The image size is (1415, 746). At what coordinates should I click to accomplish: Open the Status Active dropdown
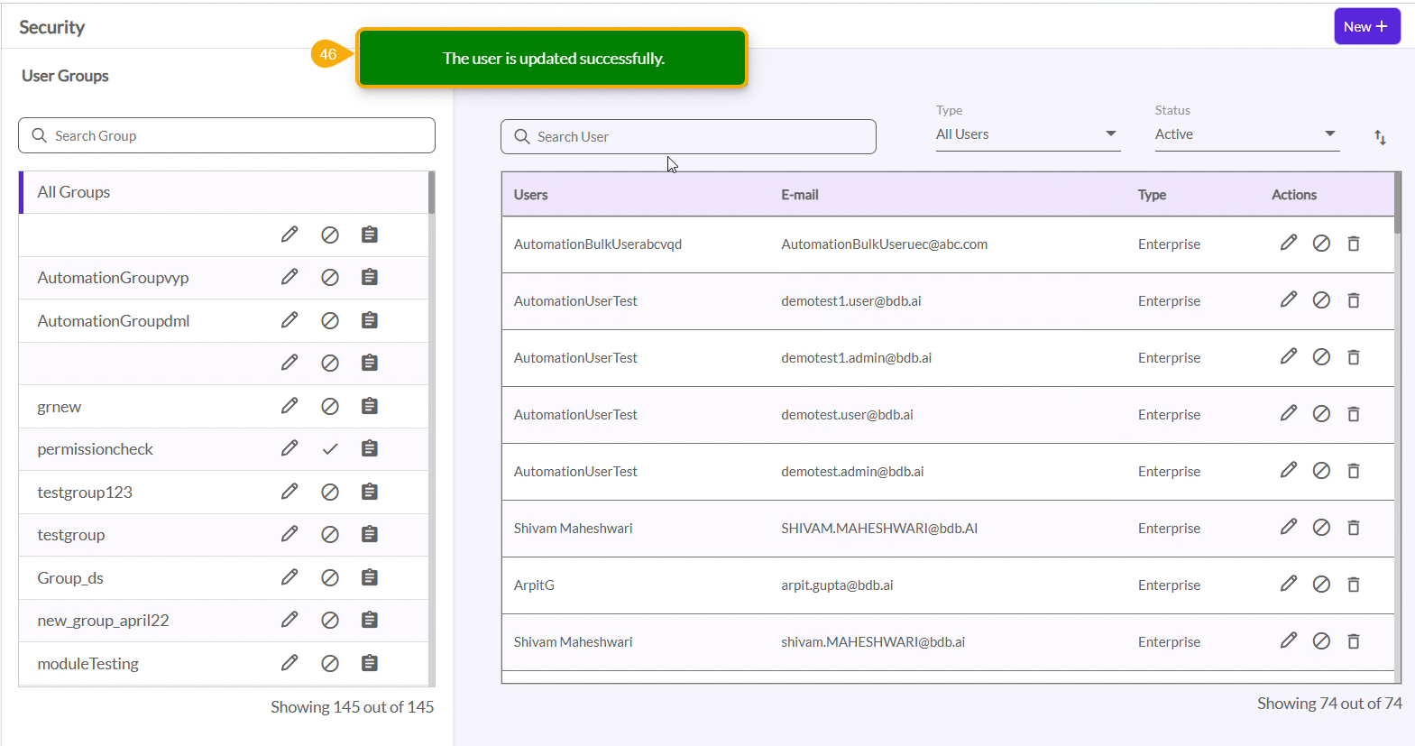1246,134
